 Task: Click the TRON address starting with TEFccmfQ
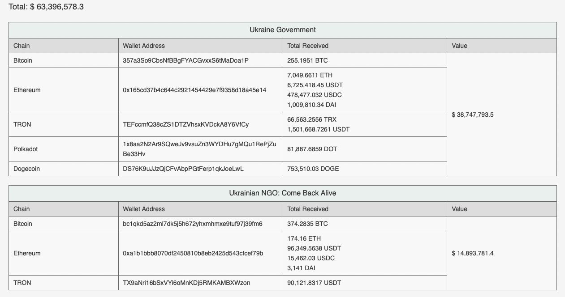(185, 124)
